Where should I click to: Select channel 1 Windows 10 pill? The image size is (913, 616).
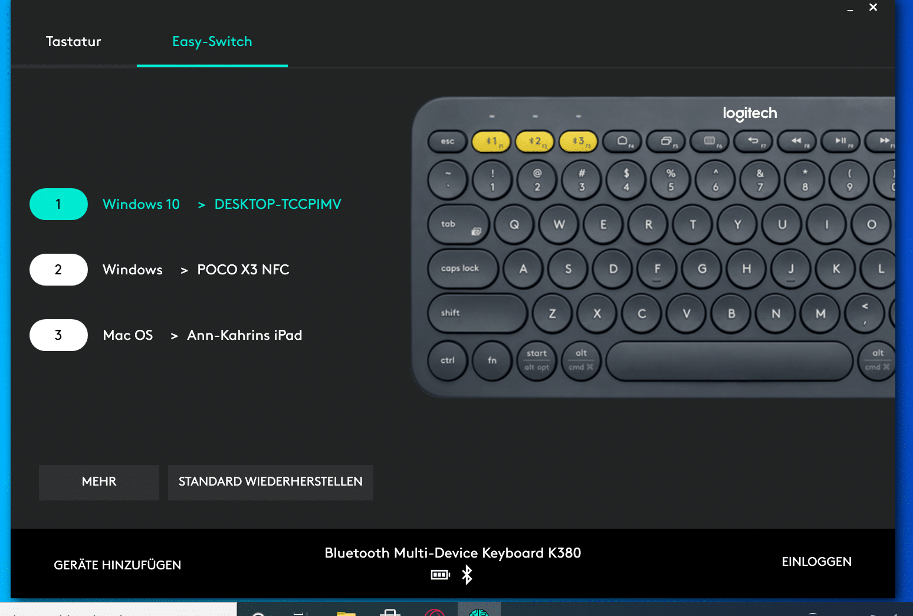[58, 204]
